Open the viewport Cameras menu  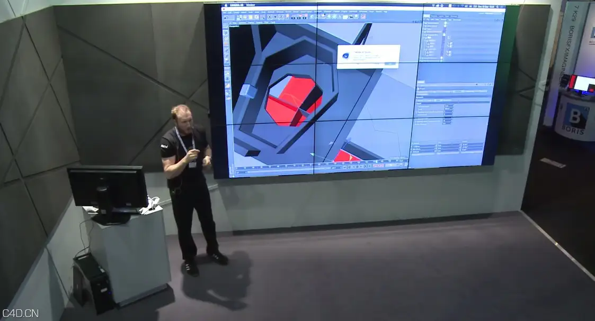(242, 23)
